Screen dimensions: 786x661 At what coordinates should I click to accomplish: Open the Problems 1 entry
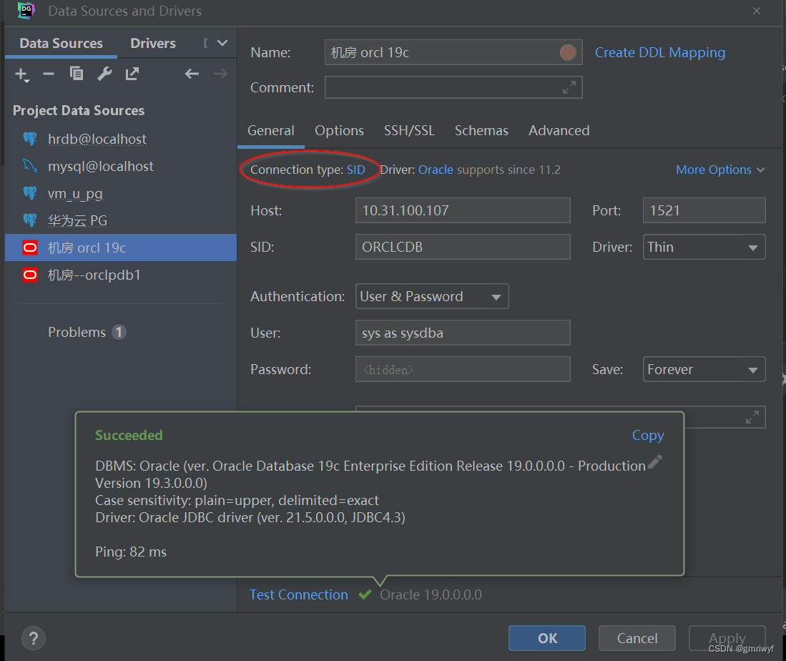(87, 333)
